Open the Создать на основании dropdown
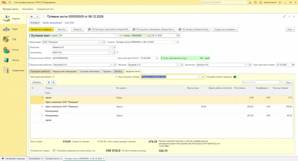The image size is (298, 161). [225, 29]
